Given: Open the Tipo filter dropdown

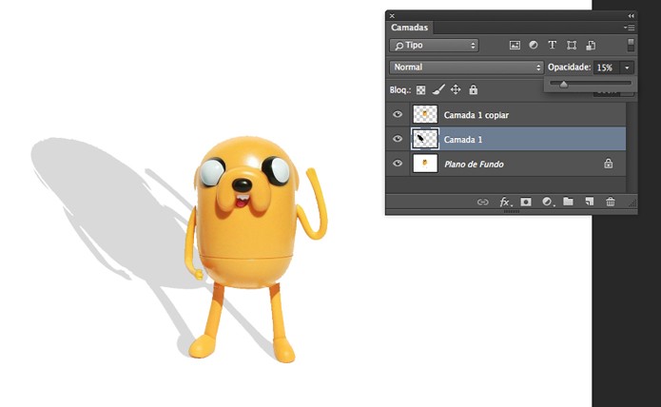Looking at the screenshot, I should pos(434,45).
